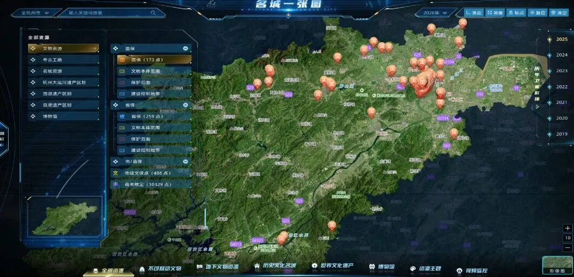Image resolution: width=574 pixels, height=277 pixels.
Task: Click the lone 国保 marker above G6021 badge
Action: (332, 225)
